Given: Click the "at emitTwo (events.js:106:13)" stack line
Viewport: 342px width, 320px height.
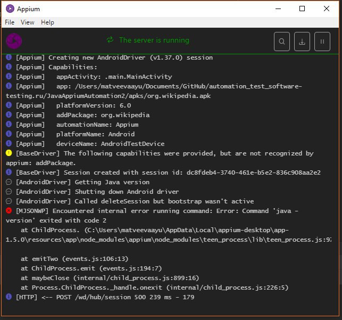Looking at the screenshot, I should 74,259.
